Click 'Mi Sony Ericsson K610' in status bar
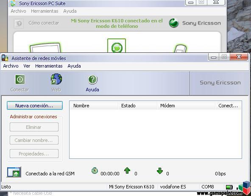Screen dimensions: 251x196 [131, 187]
